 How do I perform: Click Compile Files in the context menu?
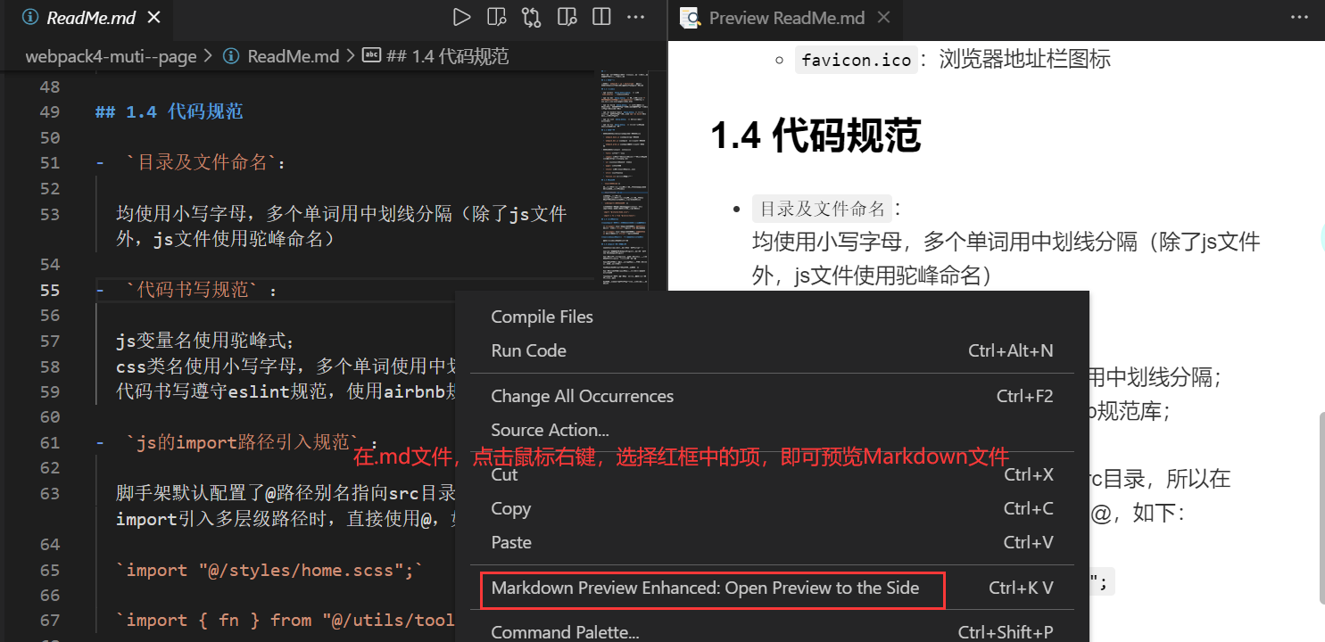point(542,316)
